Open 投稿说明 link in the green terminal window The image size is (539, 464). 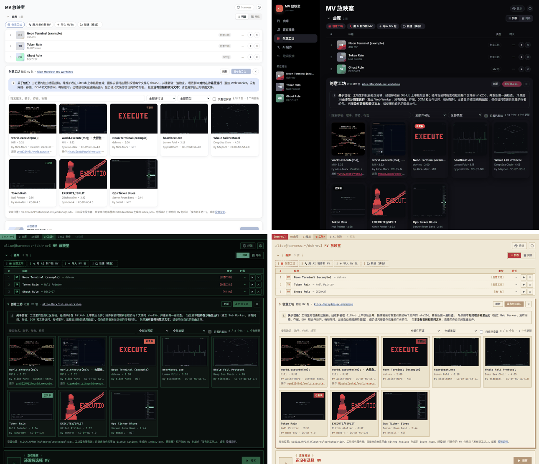[231, 441]
